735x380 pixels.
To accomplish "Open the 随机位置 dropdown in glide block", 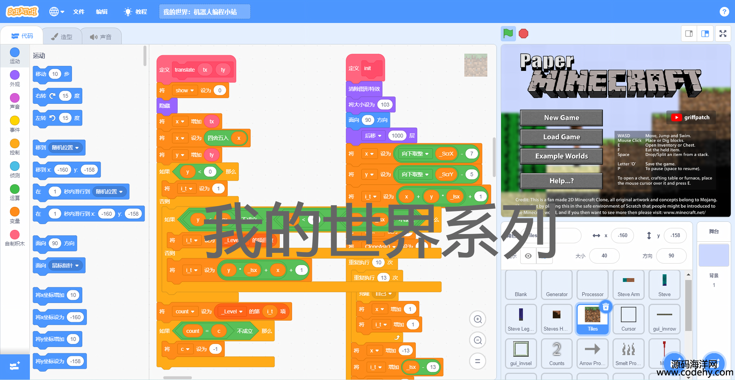I will click(109, 192).
